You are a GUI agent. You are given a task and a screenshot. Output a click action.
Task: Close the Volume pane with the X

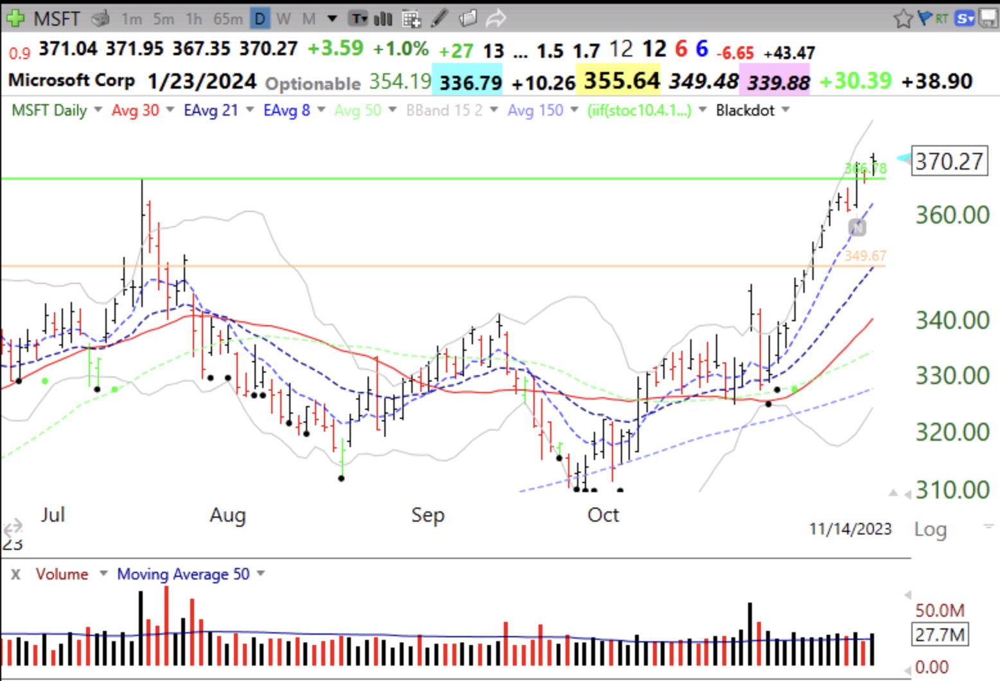point(15,574)
